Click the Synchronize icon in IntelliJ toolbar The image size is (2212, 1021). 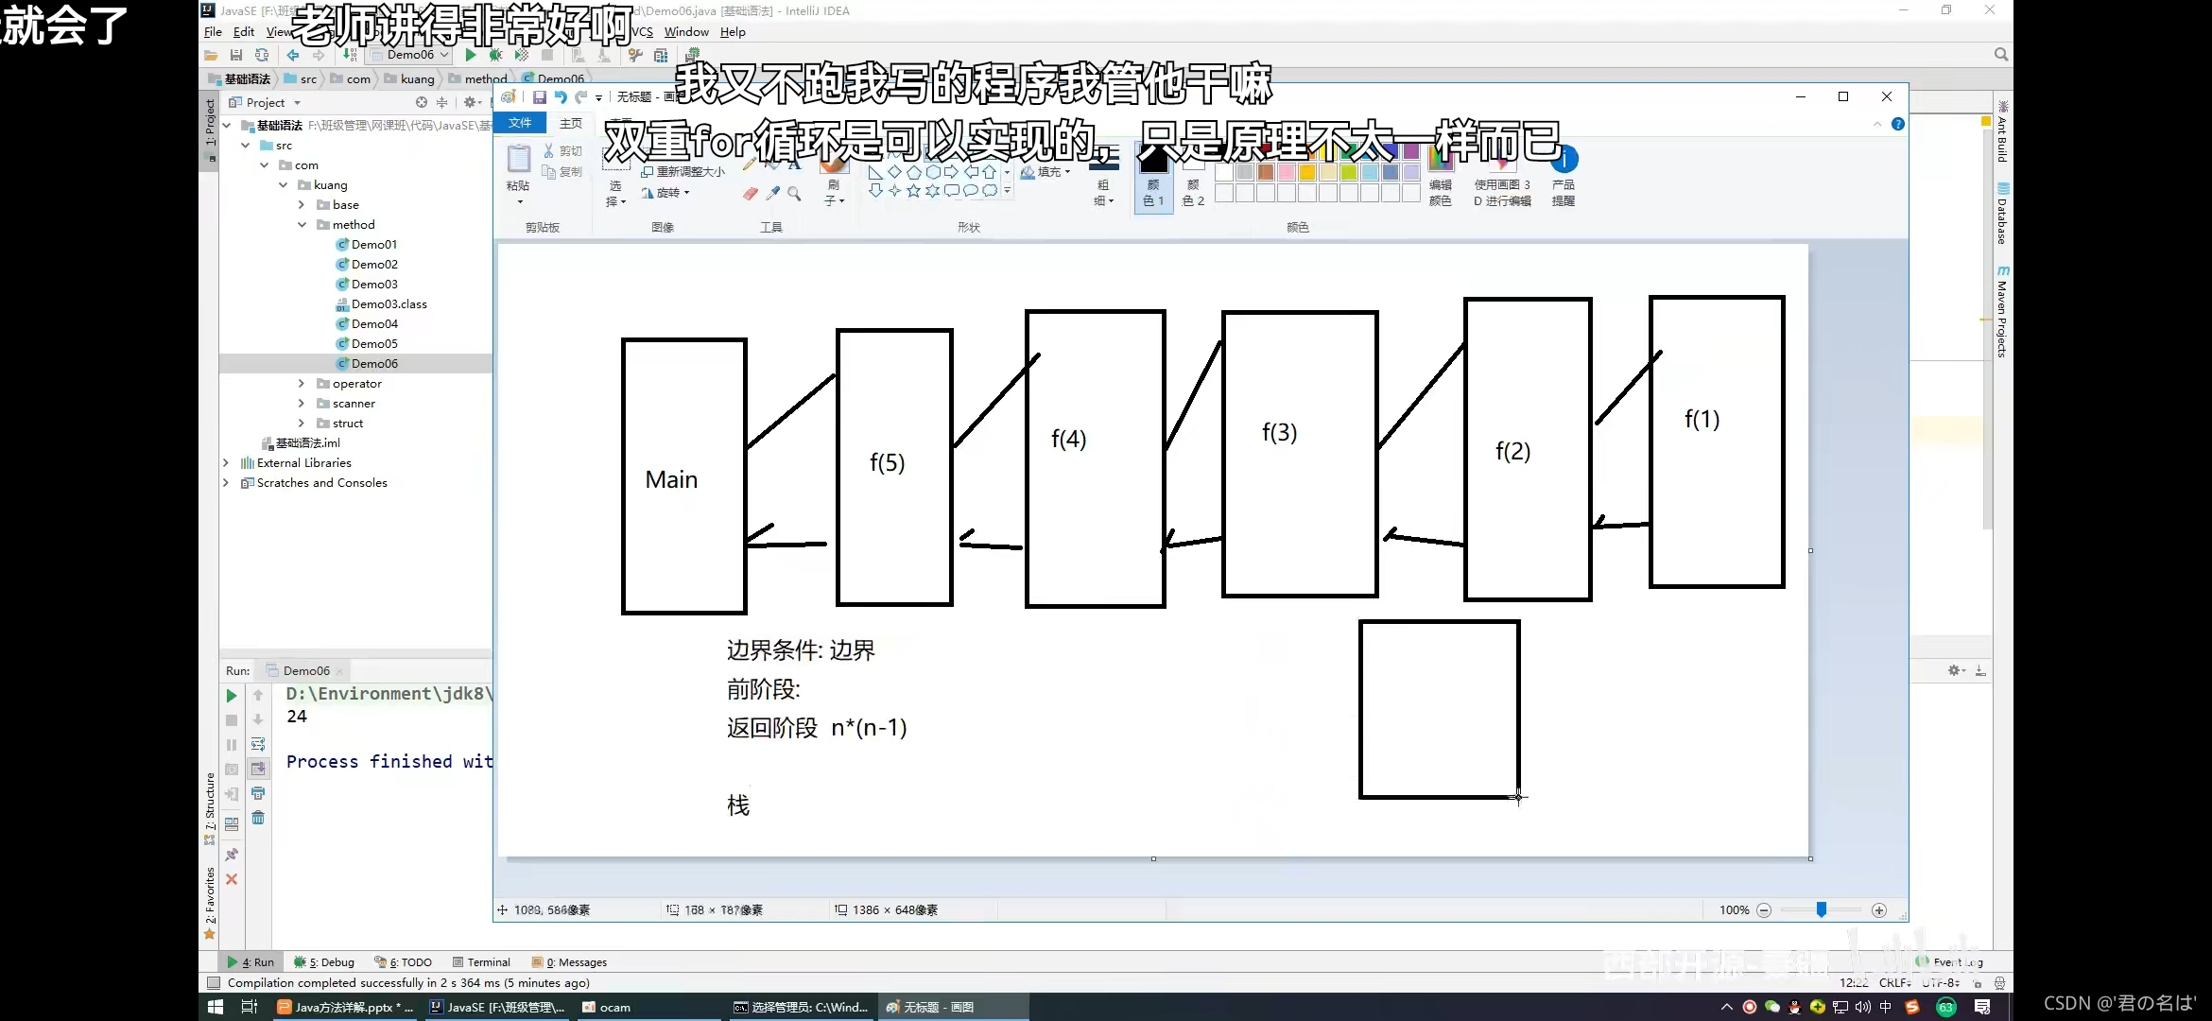pyautogui.click(x=262, y=55)
